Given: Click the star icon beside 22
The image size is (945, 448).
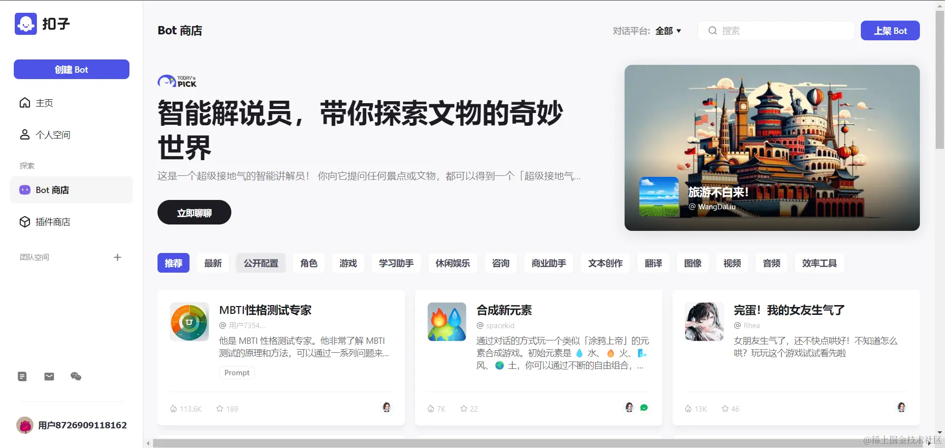Looking at the screenshot, I should pos(464,409).
